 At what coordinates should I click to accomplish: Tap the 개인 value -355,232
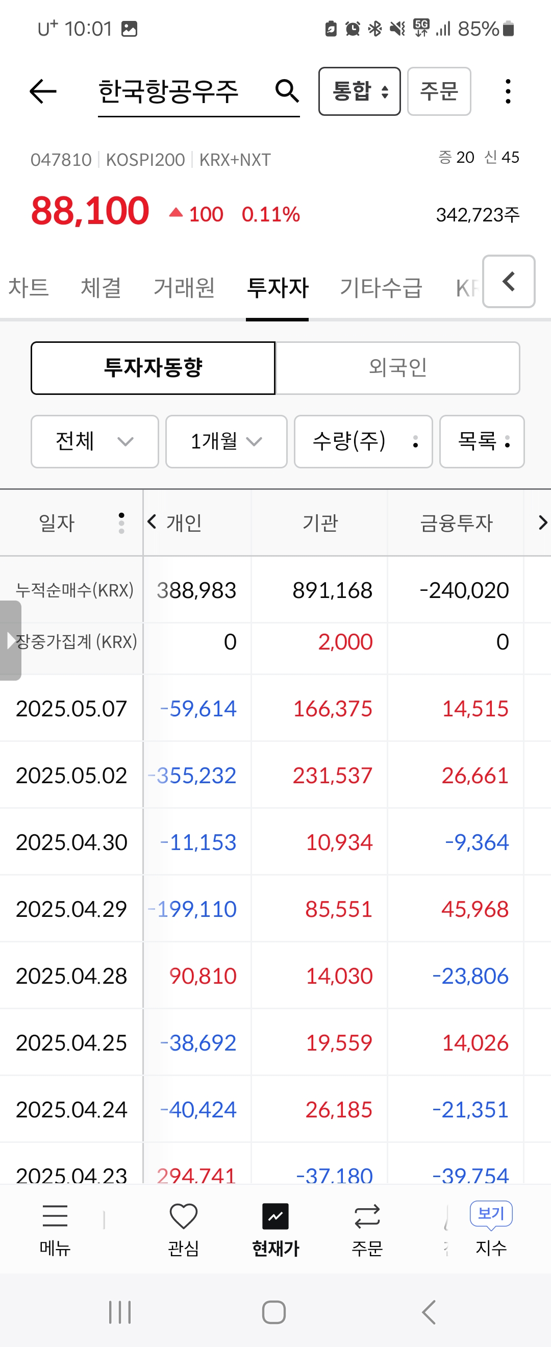[192, 776]
